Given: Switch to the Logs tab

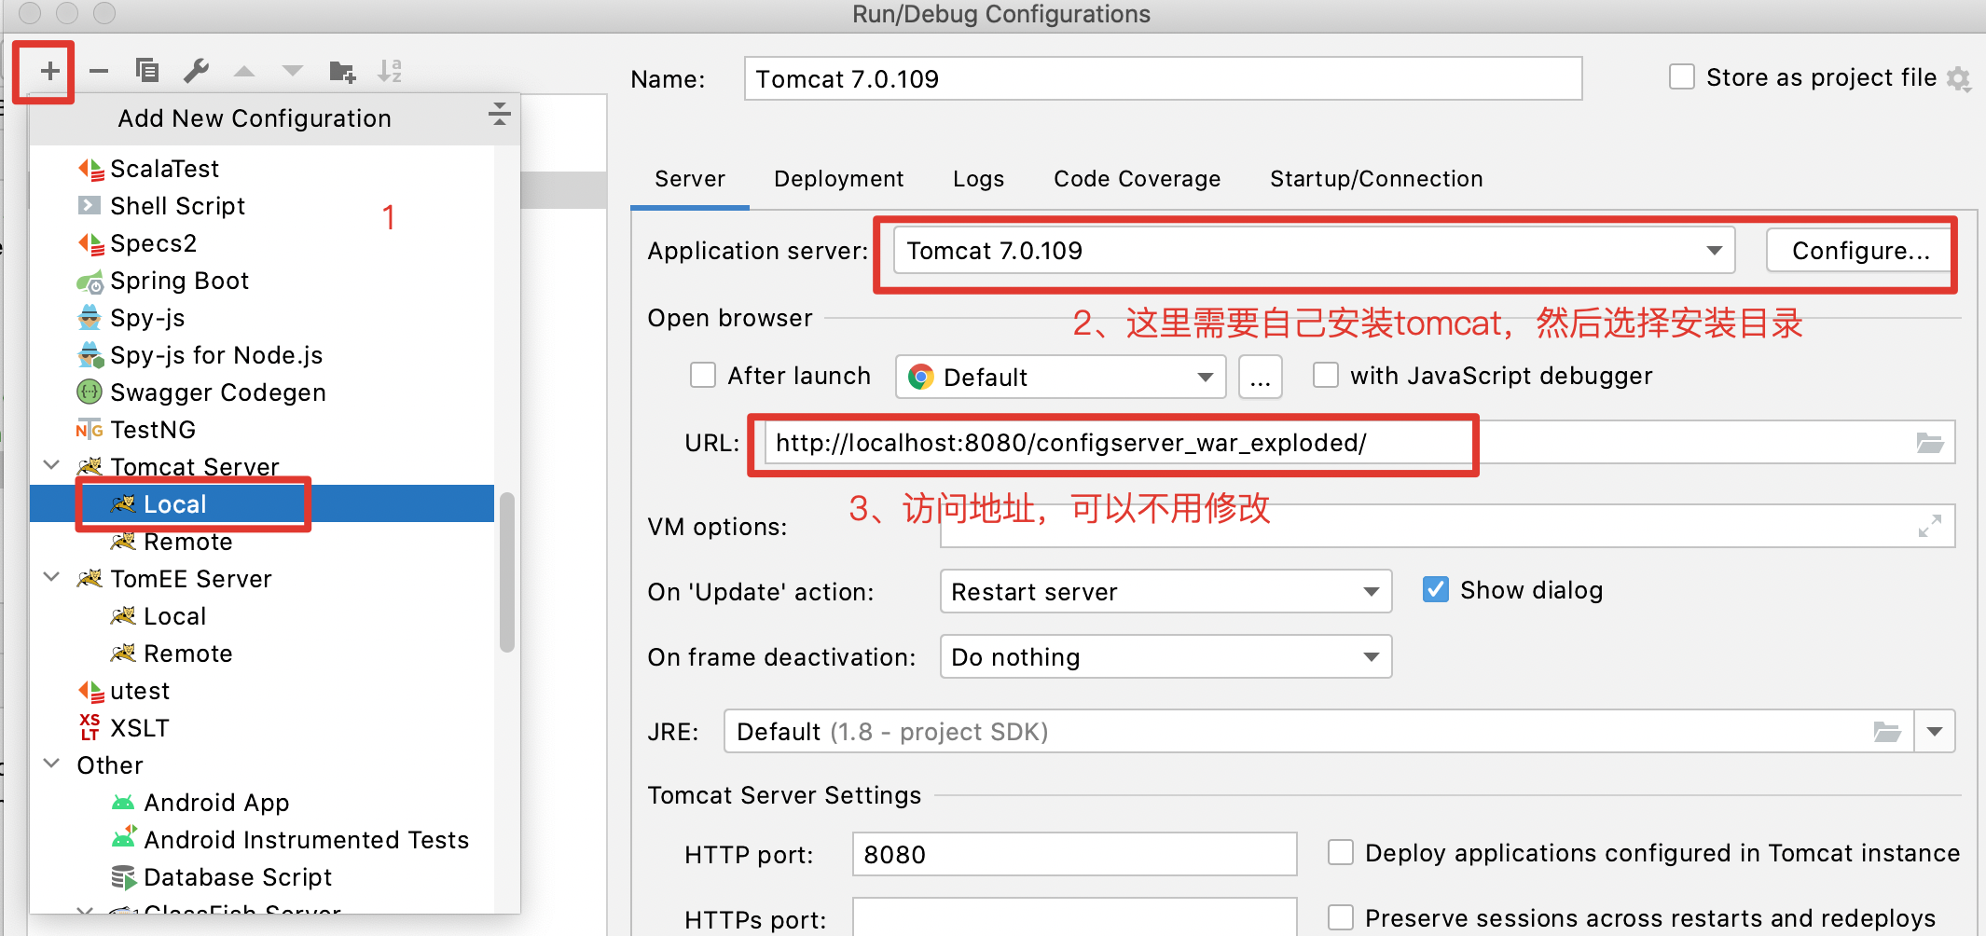Looking at the screenshot, I should click(979, 179).
